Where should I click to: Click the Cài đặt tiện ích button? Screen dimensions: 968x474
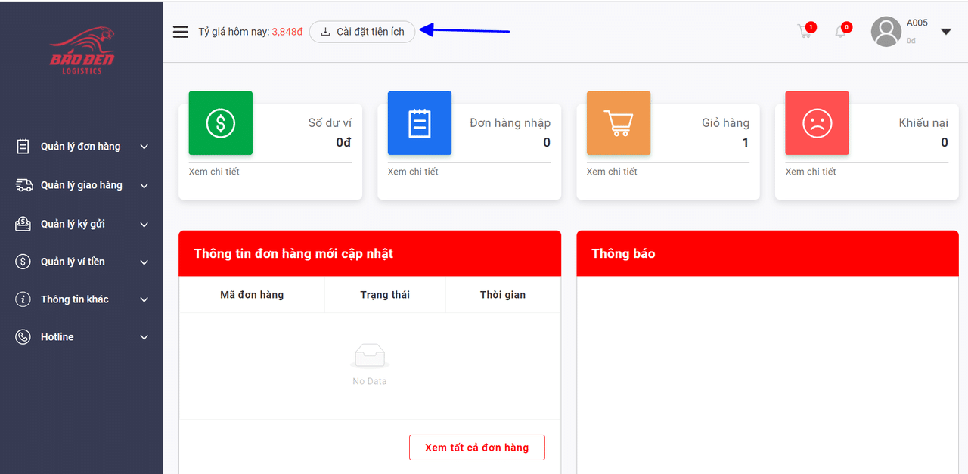pos(362,32)
